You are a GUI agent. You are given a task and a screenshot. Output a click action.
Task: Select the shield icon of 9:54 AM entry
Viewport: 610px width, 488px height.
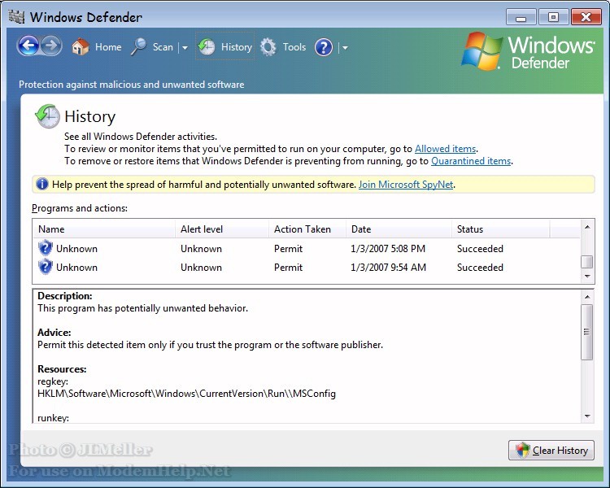45,267
